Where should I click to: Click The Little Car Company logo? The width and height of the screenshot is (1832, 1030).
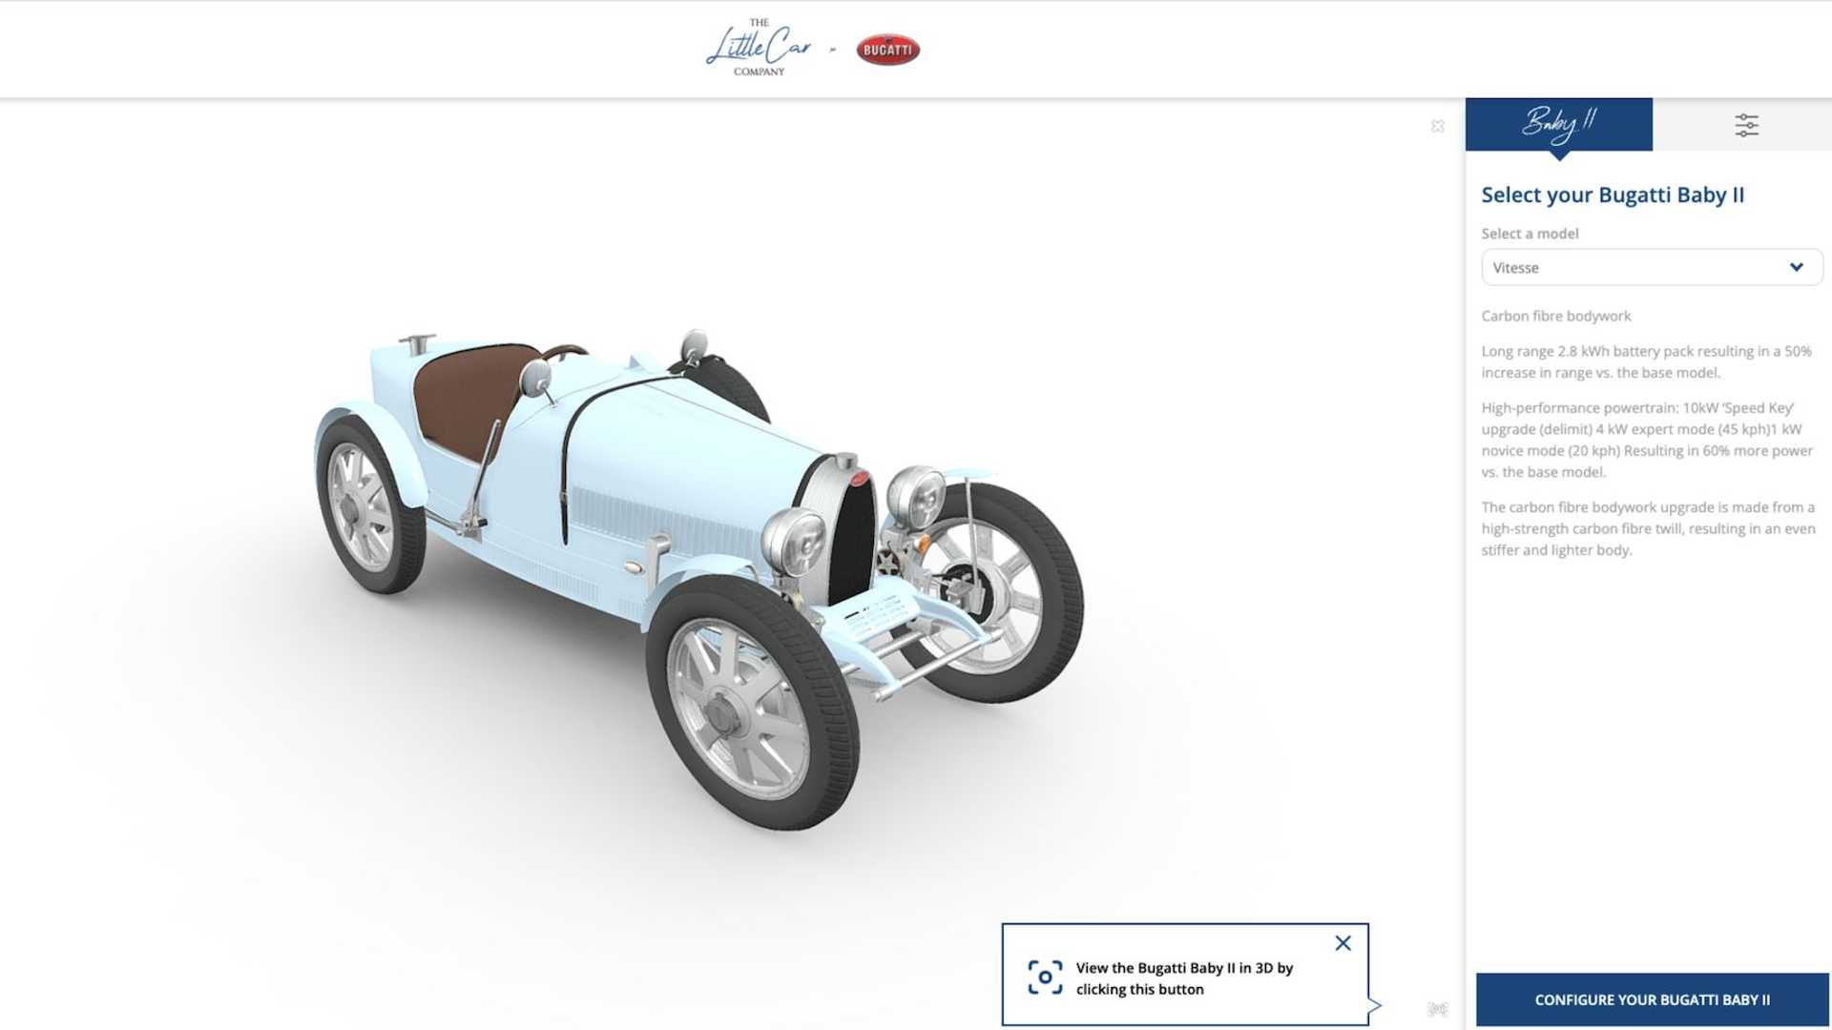coord(759,48)
